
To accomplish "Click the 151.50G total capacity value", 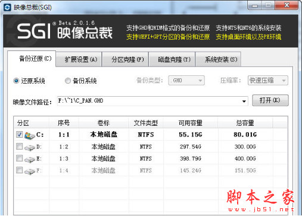I will click(245, 170).
